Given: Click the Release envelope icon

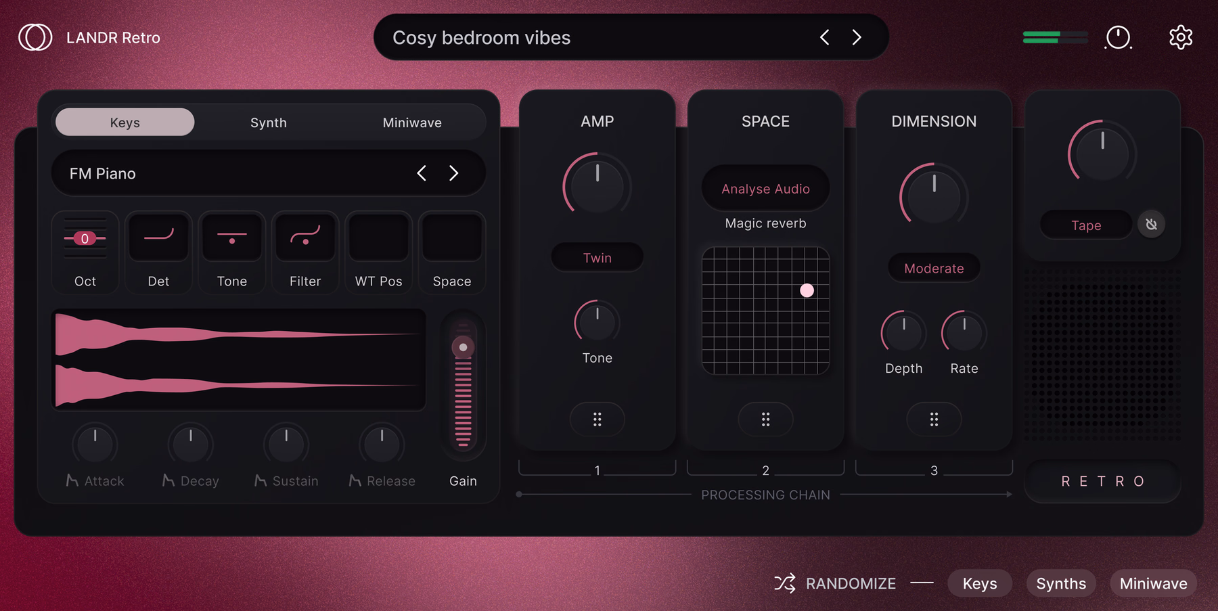Looking at the screenshot, I should point(355,480).
